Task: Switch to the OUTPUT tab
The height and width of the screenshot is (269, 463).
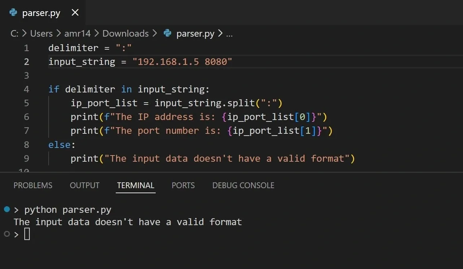Action: click(85, 185)
